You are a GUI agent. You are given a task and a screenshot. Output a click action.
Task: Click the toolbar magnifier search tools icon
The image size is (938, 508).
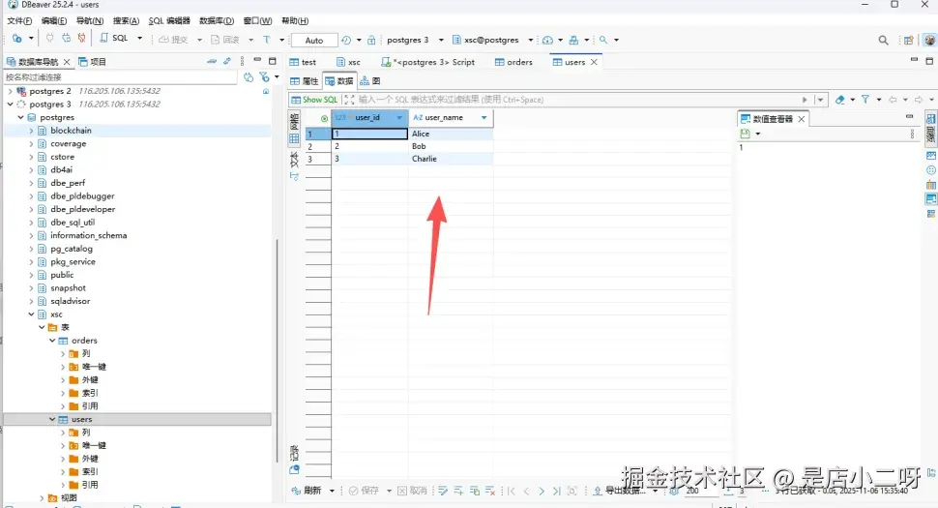tap(603, 40)
